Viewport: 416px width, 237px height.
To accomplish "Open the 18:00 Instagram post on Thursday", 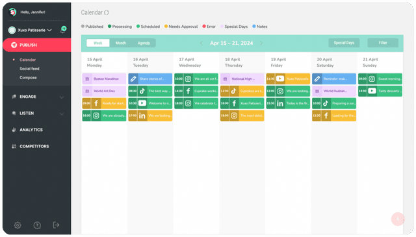I will (242, 116).
